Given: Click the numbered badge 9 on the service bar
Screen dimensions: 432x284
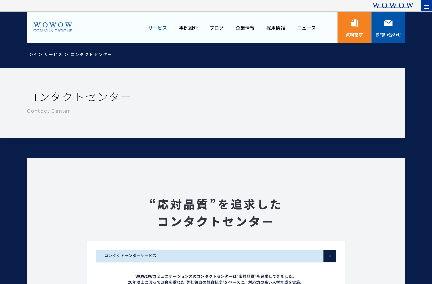Looking at the screenshot, I should click(x=329, y=256).
